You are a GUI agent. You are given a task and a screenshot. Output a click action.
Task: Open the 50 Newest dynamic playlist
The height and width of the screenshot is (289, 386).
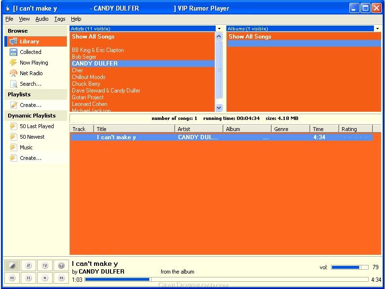[x=36, y=137]
